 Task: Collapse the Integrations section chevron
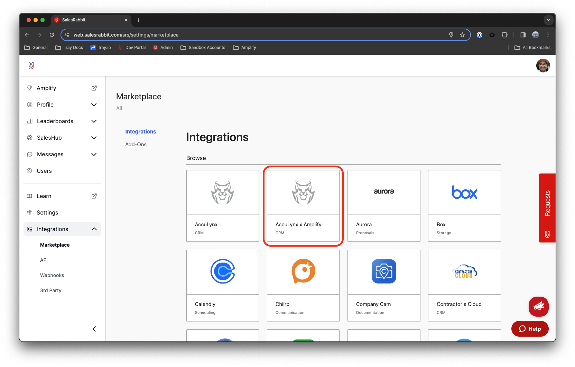pyautogui.click(x=94, y=229)
